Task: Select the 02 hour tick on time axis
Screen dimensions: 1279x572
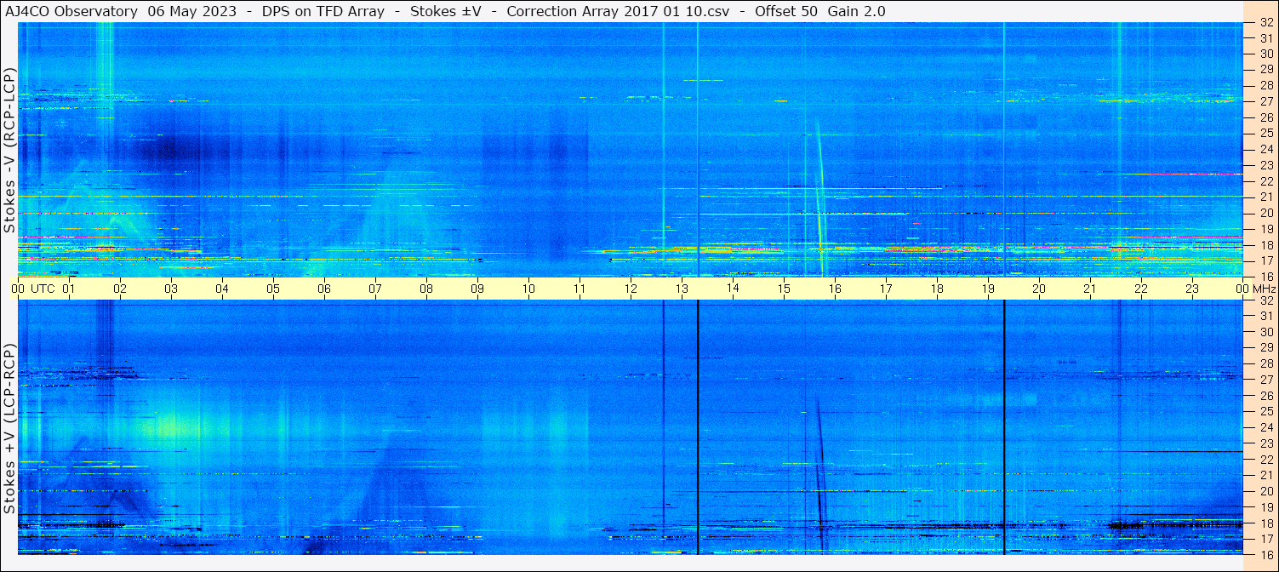Action: 120,289
